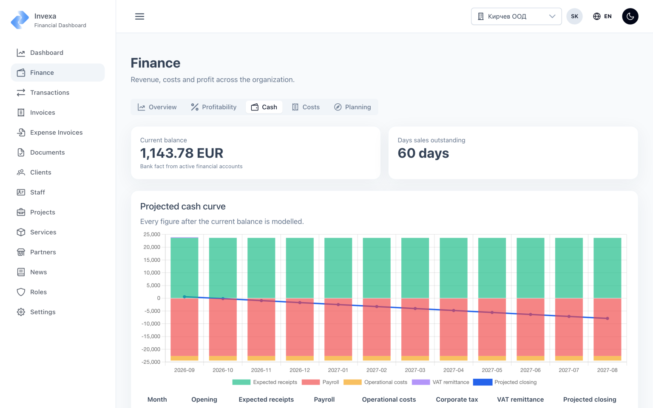Open the Costs tab

pos(306,107)
